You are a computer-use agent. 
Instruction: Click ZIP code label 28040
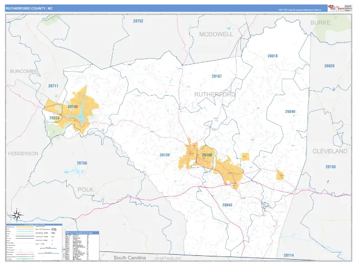(290, 111)
